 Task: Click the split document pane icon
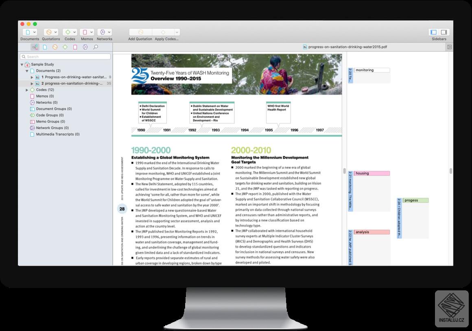[450, 47]
